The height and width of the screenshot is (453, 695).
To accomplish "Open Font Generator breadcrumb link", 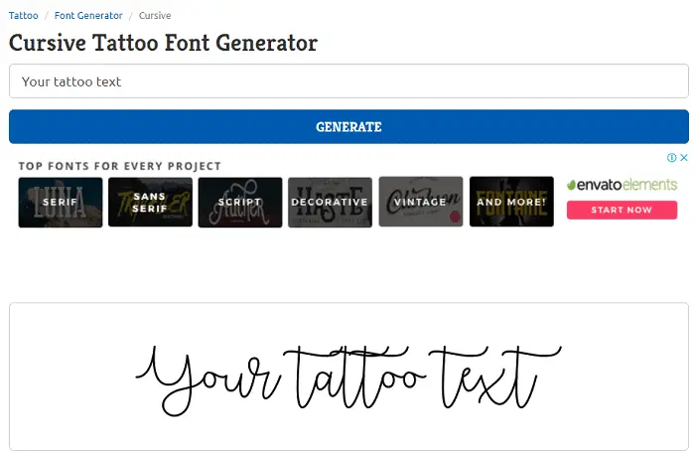I will pos(88,16).
